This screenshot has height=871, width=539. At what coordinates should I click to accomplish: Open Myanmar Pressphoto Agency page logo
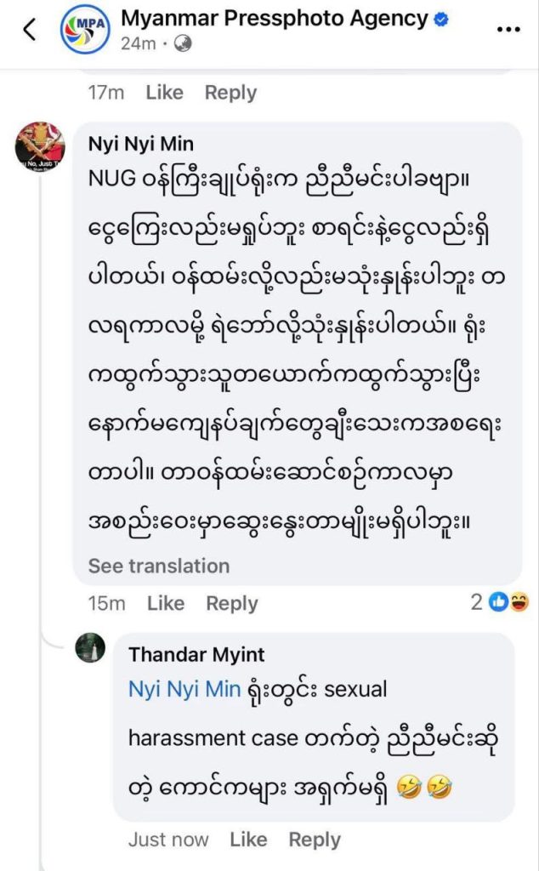[x=84, y=30]
